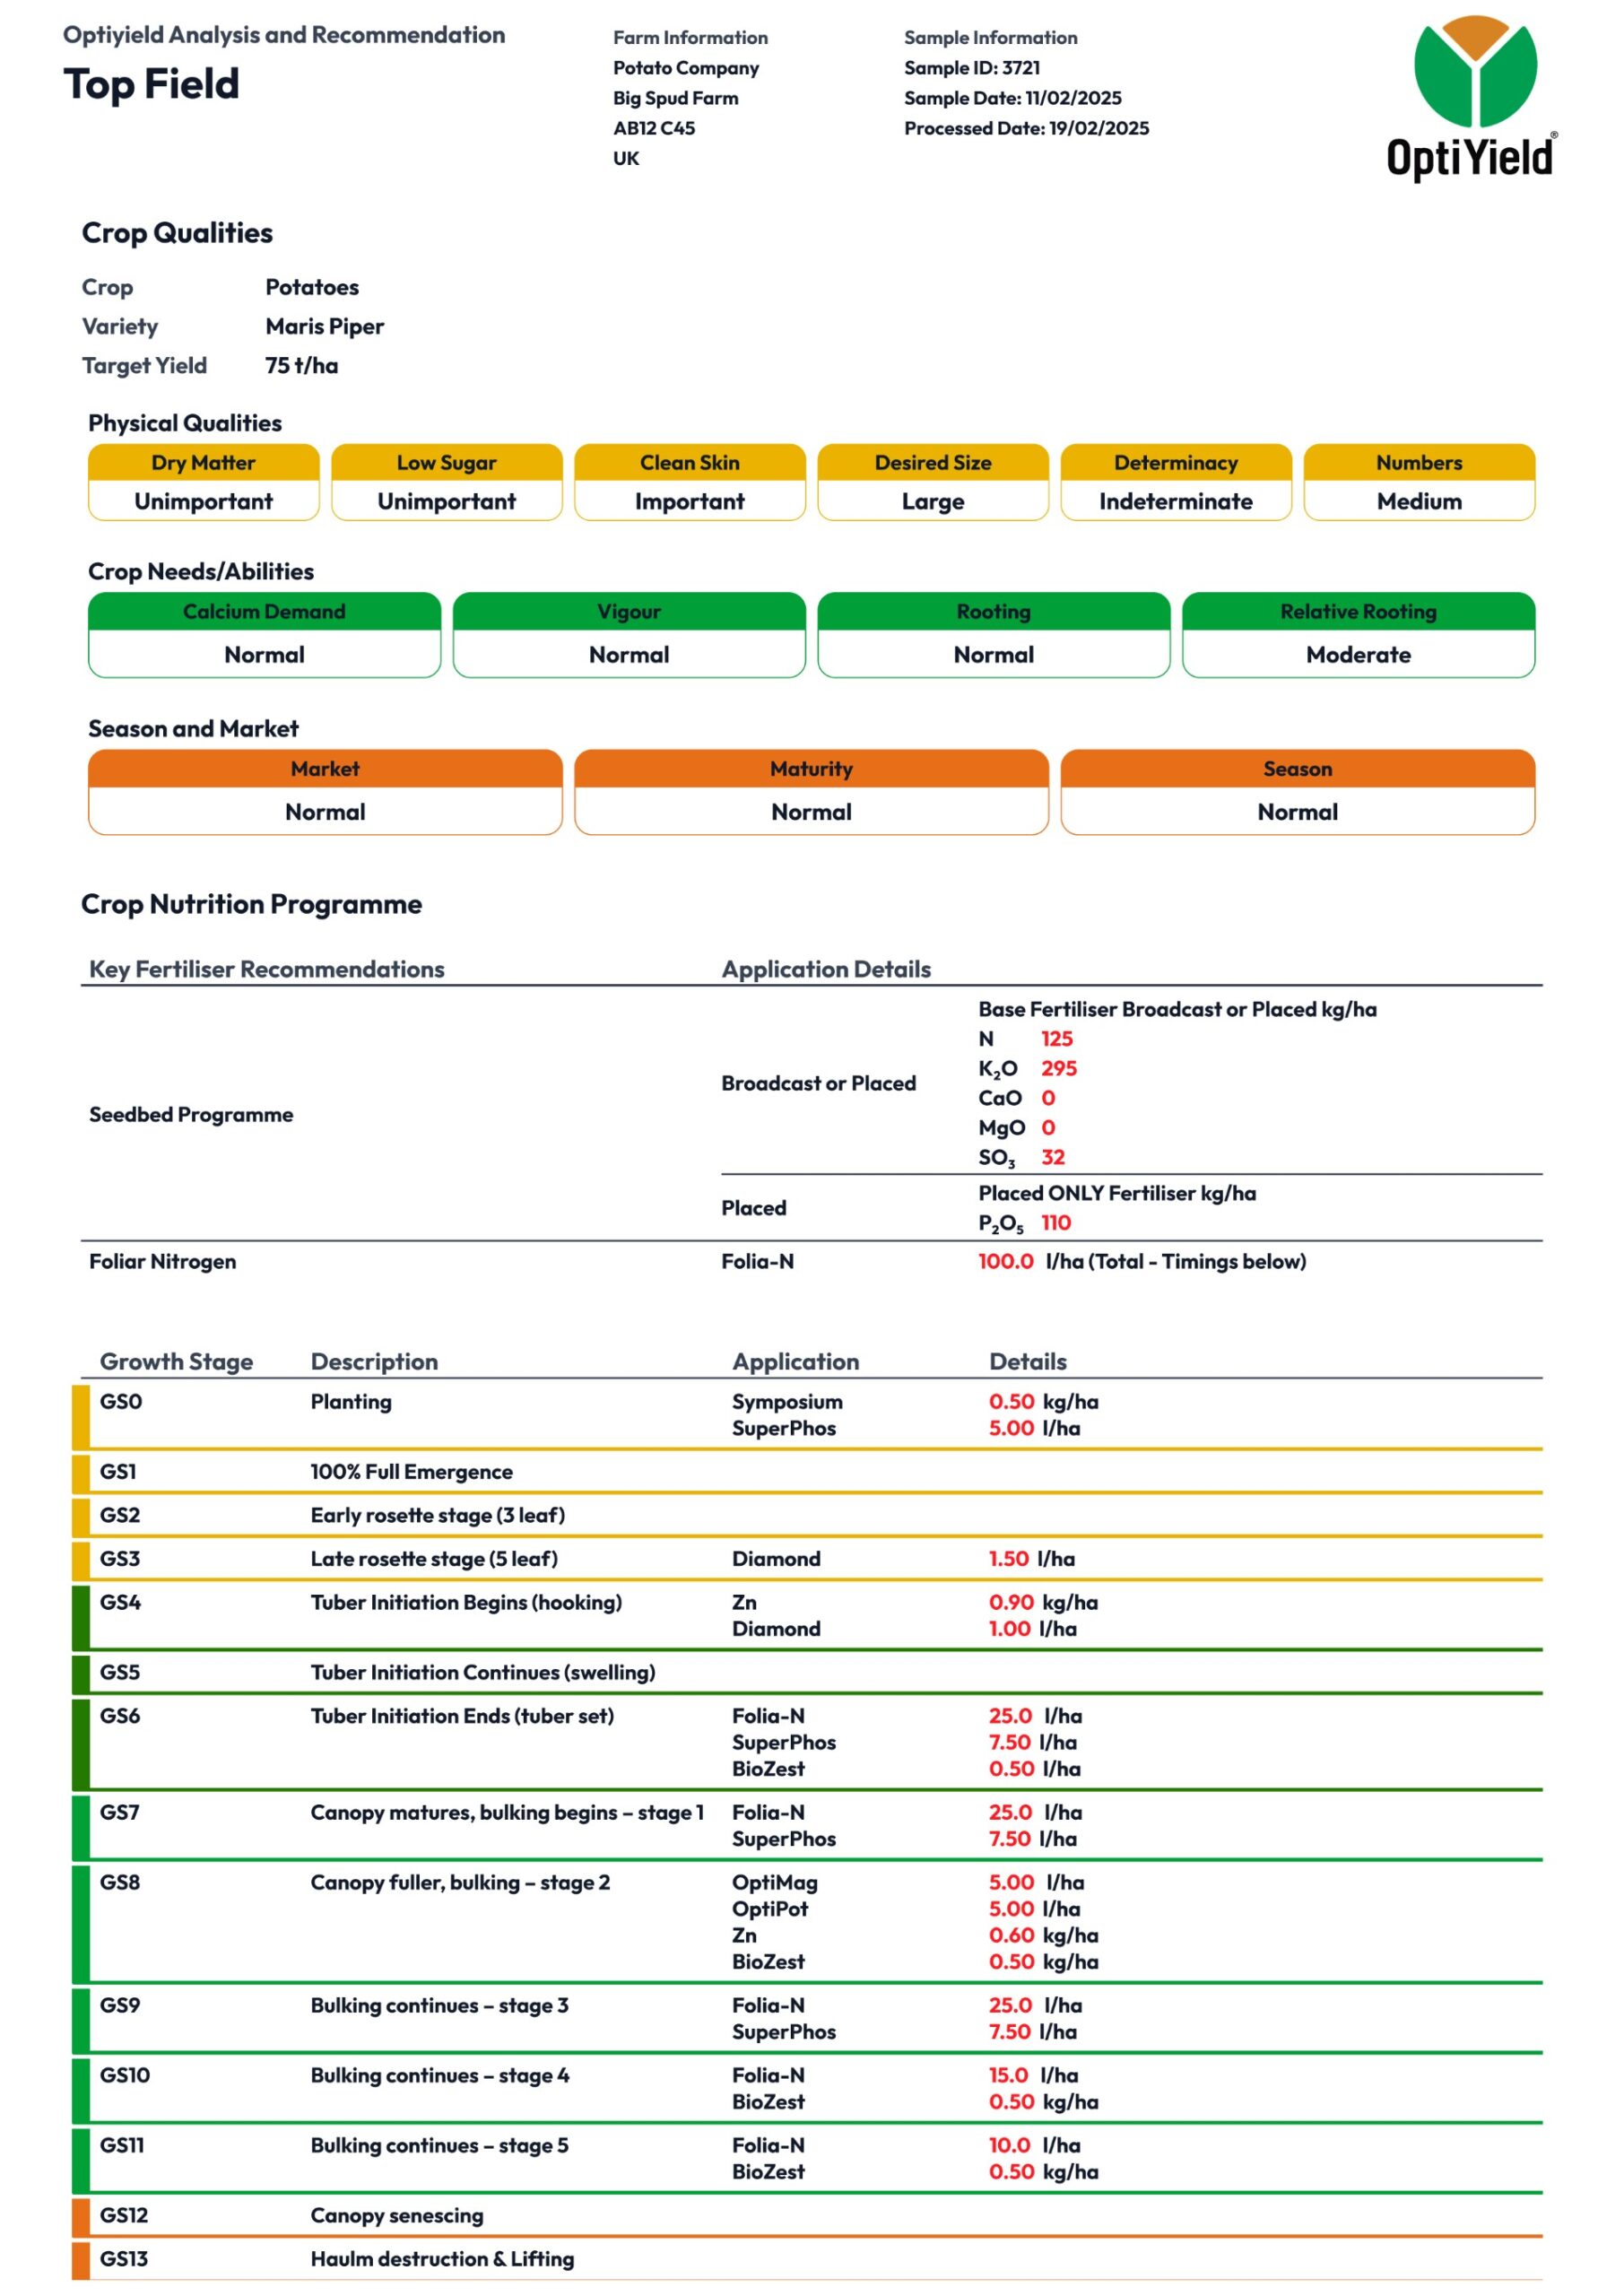
Task: Toggle the Determinacy setting showing Indeterminate
Action: click(1175, 483)
